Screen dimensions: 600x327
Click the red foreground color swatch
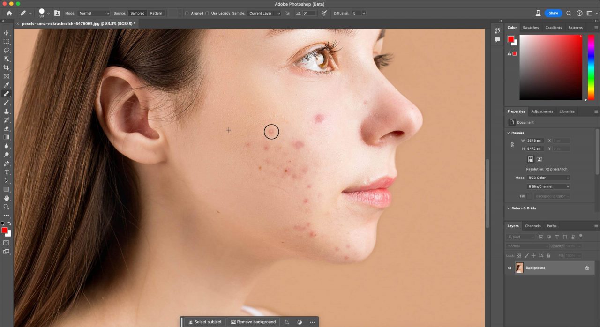coord(4,229)
